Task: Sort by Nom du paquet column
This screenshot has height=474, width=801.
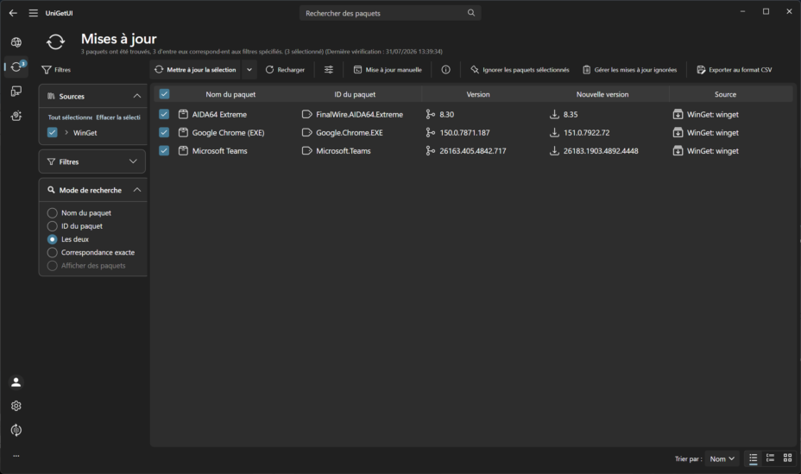Action: 230,94
